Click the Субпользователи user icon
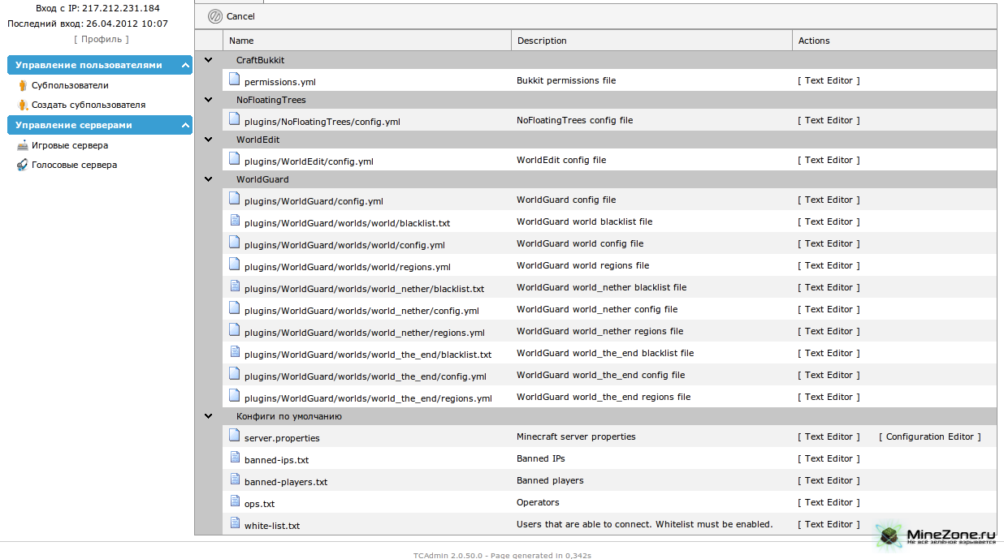 point(23,85)
